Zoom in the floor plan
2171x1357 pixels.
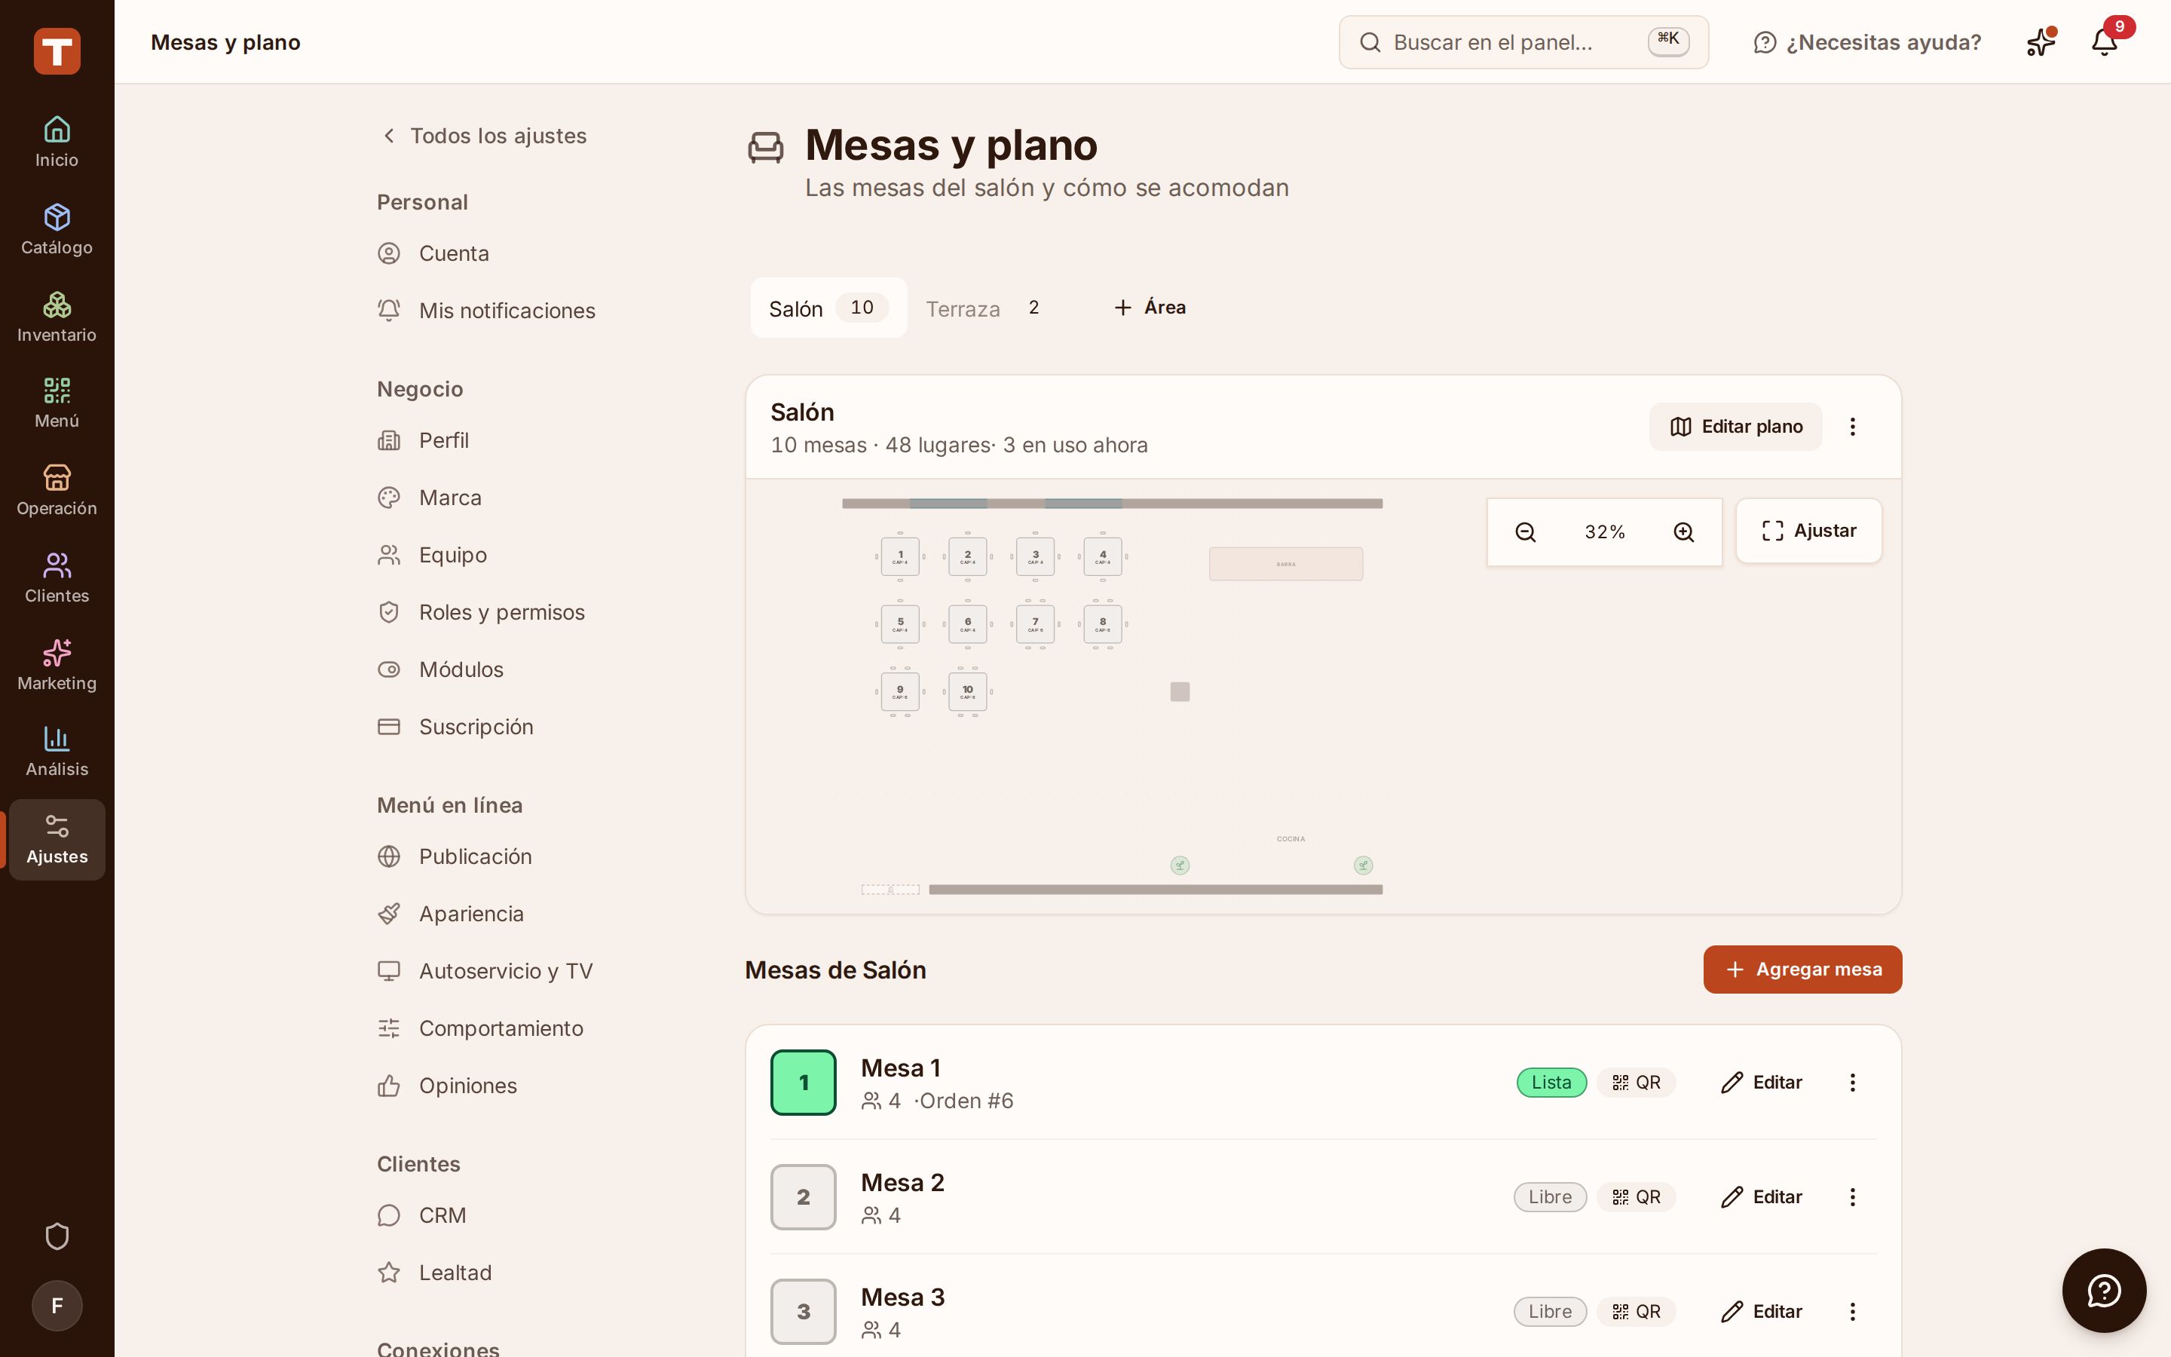click(x=1684, y=532)
